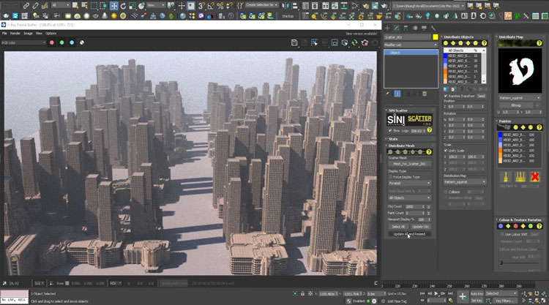Toggle the Random Transform checkbox

tap(446, 96)
